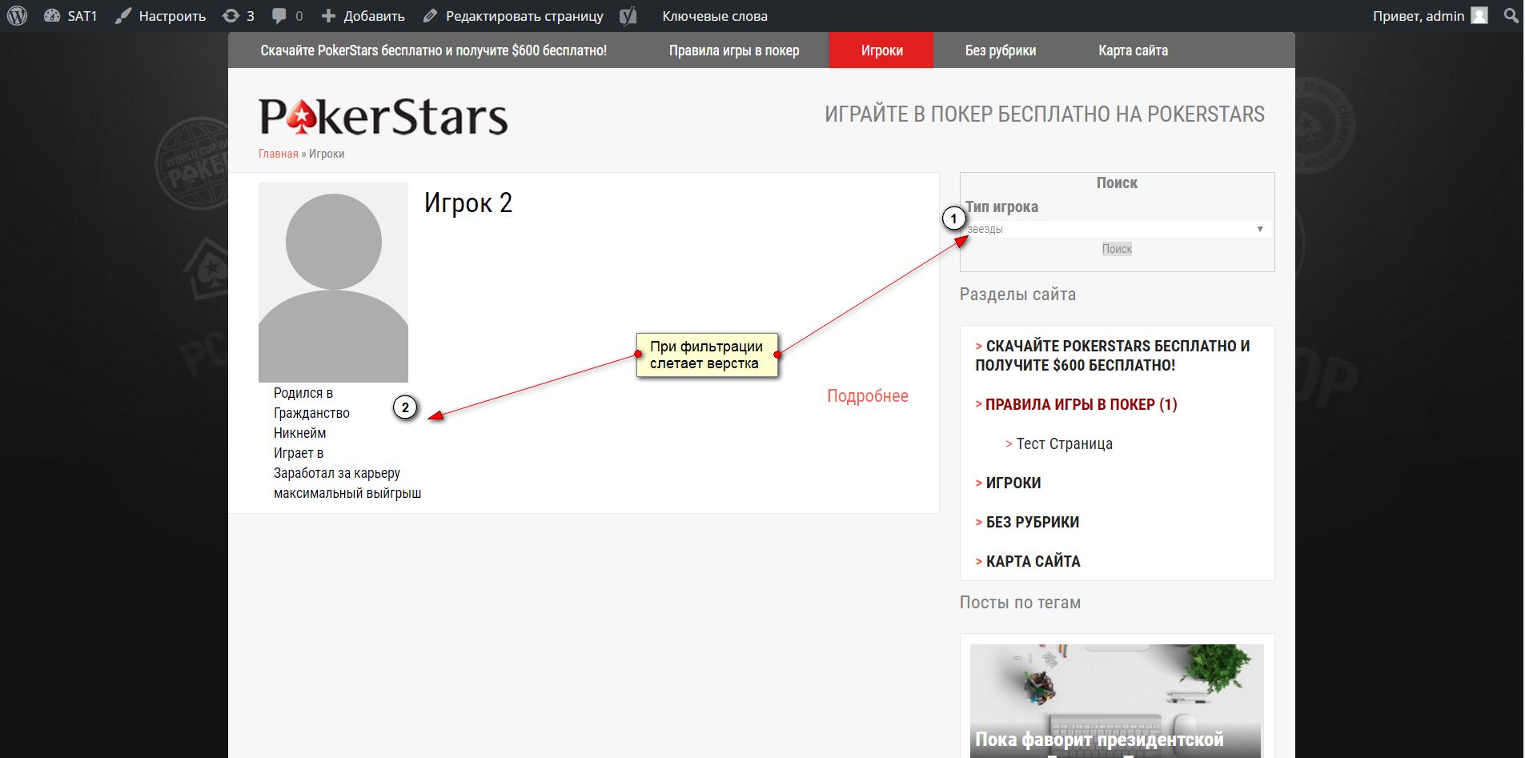Click the PokerStars logo
The width and height of the screenshot is (1525, 758).
coord(383,117)
